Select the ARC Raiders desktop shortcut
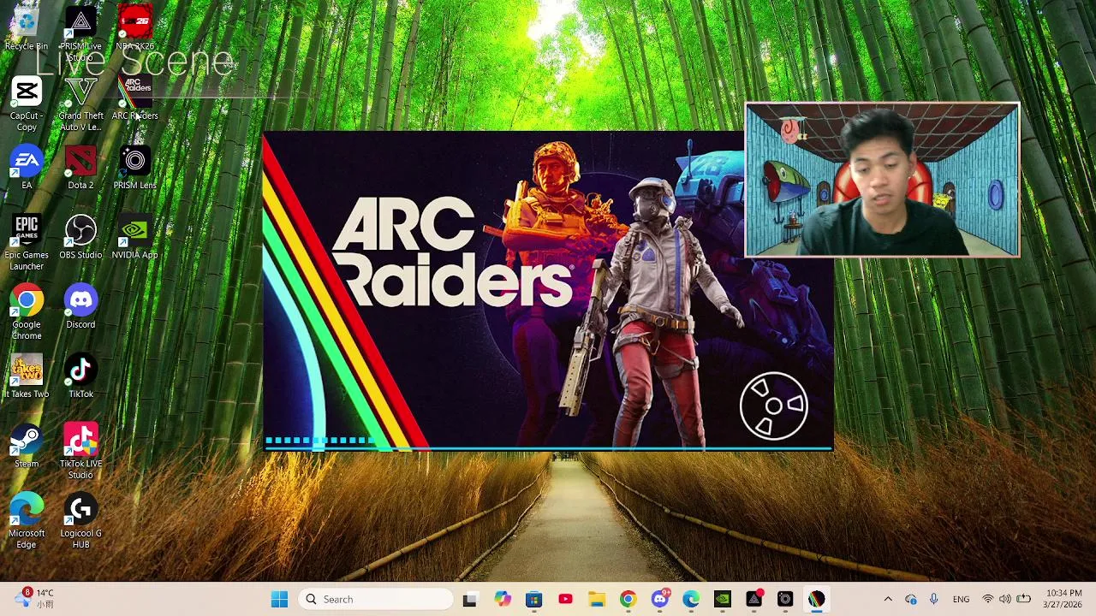 coord(134,99)
